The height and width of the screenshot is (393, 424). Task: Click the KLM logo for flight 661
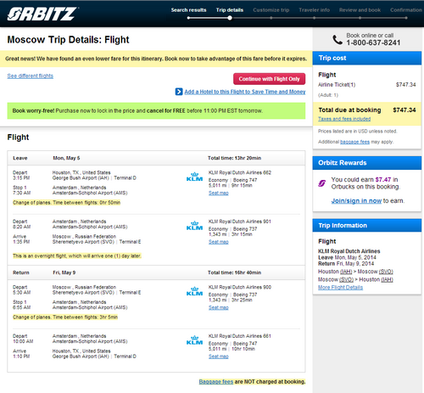(194, 340)
